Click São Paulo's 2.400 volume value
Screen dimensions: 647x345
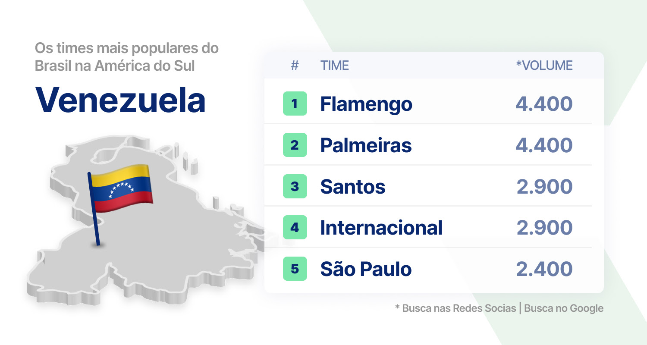pos(544,269)
